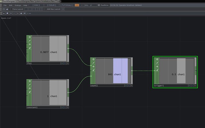Toggle the OII power button

(77, 5)
